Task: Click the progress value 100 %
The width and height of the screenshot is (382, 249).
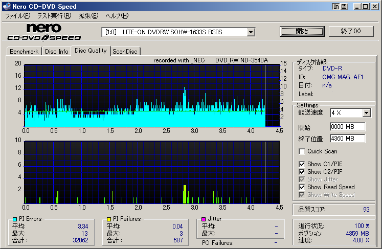Action: click(x=362, y=226)
